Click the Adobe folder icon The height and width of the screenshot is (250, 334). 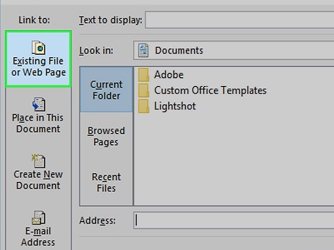point(144,75)
